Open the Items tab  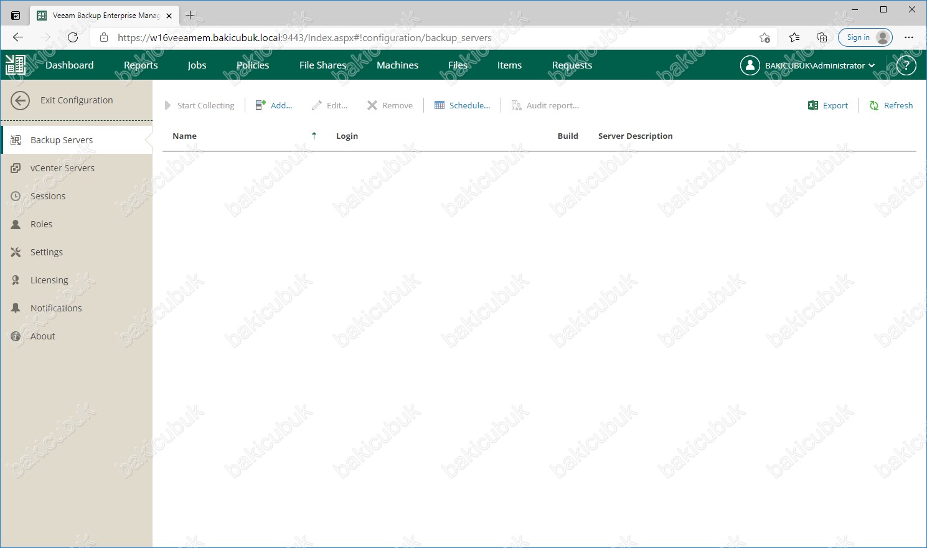509,65
